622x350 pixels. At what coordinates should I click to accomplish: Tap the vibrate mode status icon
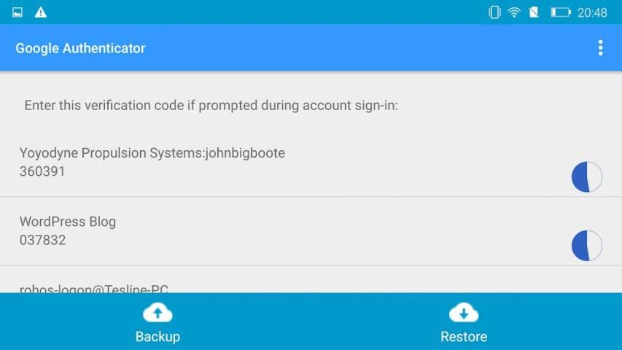(494, 12)
